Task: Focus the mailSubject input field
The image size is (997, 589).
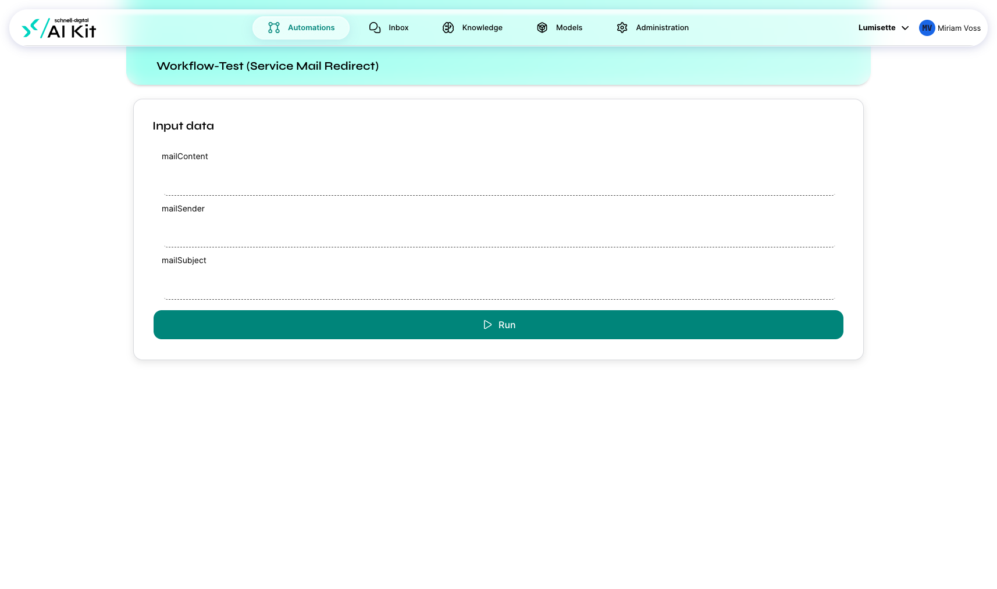Action: (x=499, y=284)
